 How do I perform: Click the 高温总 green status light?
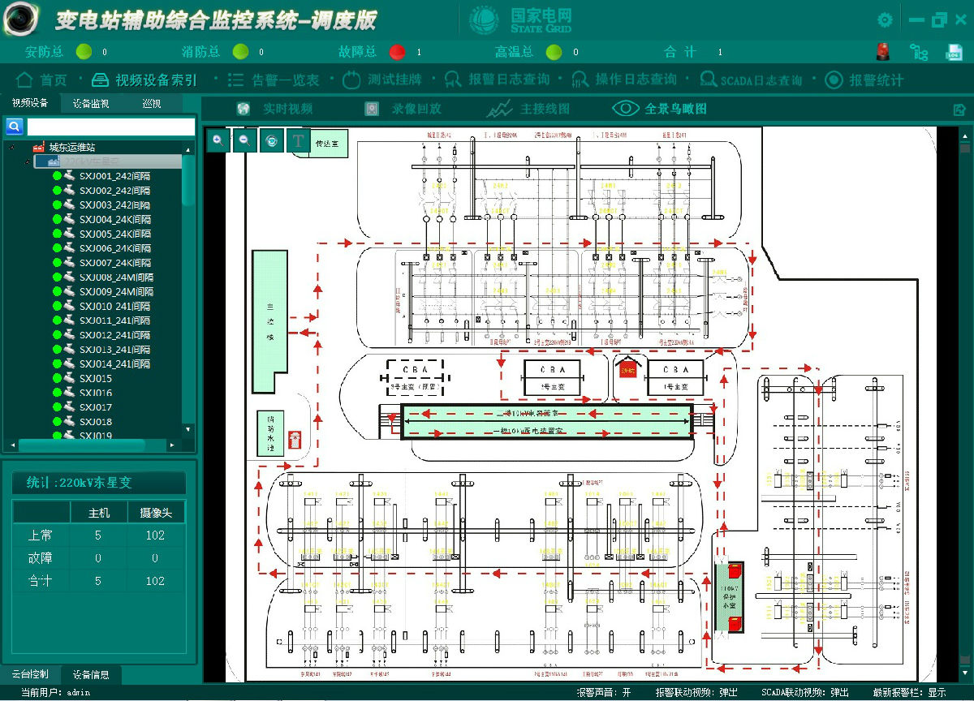point(554,52)
